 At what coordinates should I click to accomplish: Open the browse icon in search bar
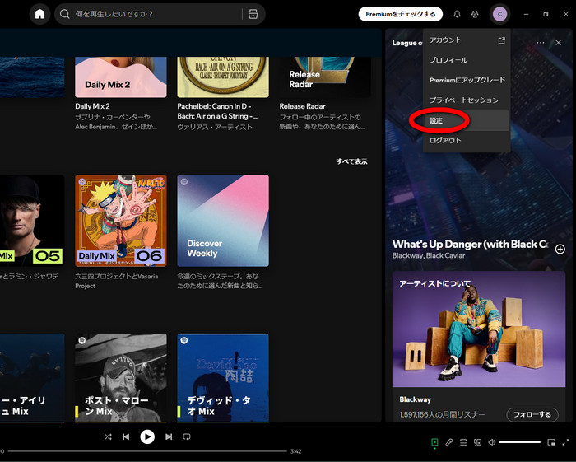click(x=253, y=14)
